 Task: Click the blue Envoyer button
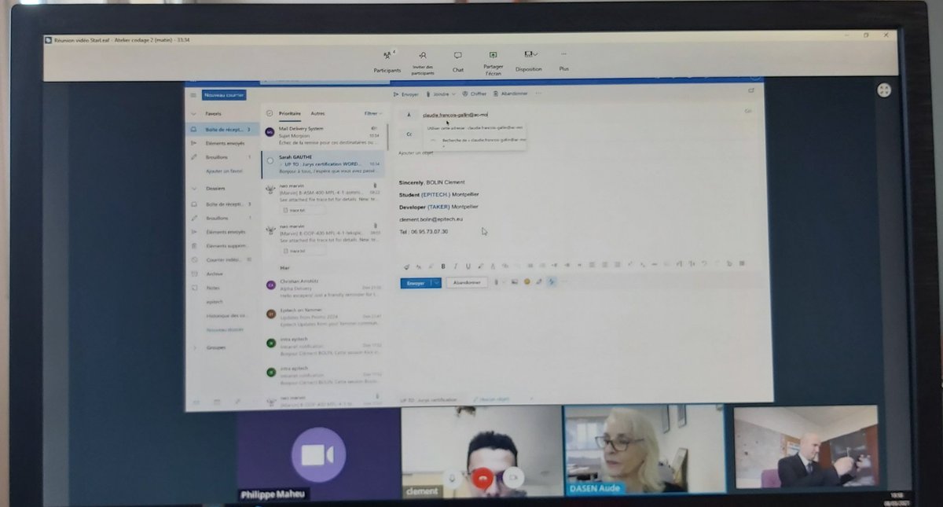[416, 282]
